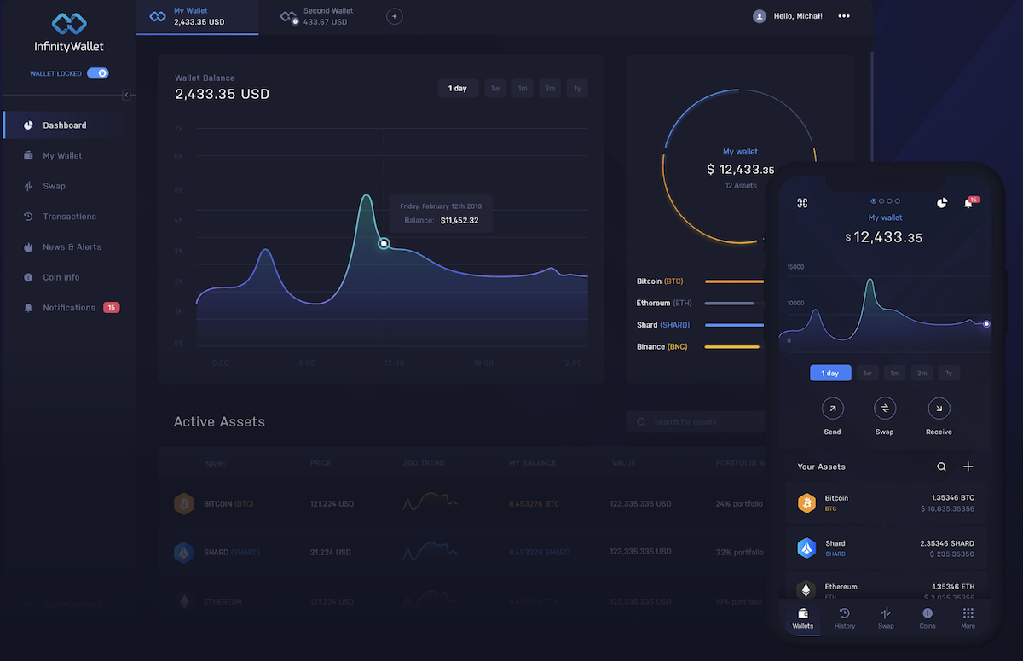Select the 3m chart range on desktop

tap(550, 89)
